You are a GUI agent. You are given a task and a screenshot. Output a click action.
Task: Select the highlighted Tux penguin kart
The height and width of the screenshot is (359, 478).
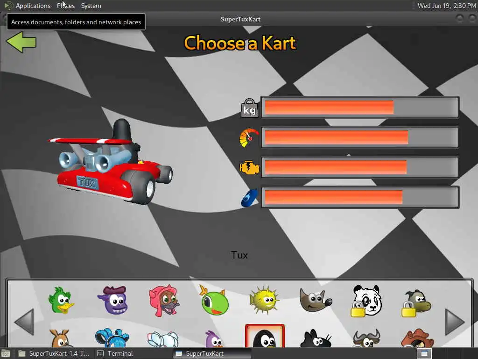tap(265, 336)
